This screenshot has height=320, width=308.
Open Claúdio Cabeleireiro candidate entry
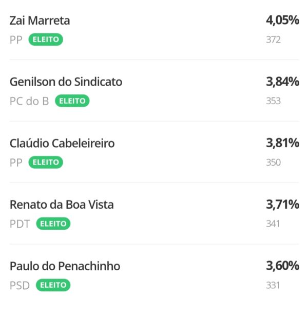point(62,144)
